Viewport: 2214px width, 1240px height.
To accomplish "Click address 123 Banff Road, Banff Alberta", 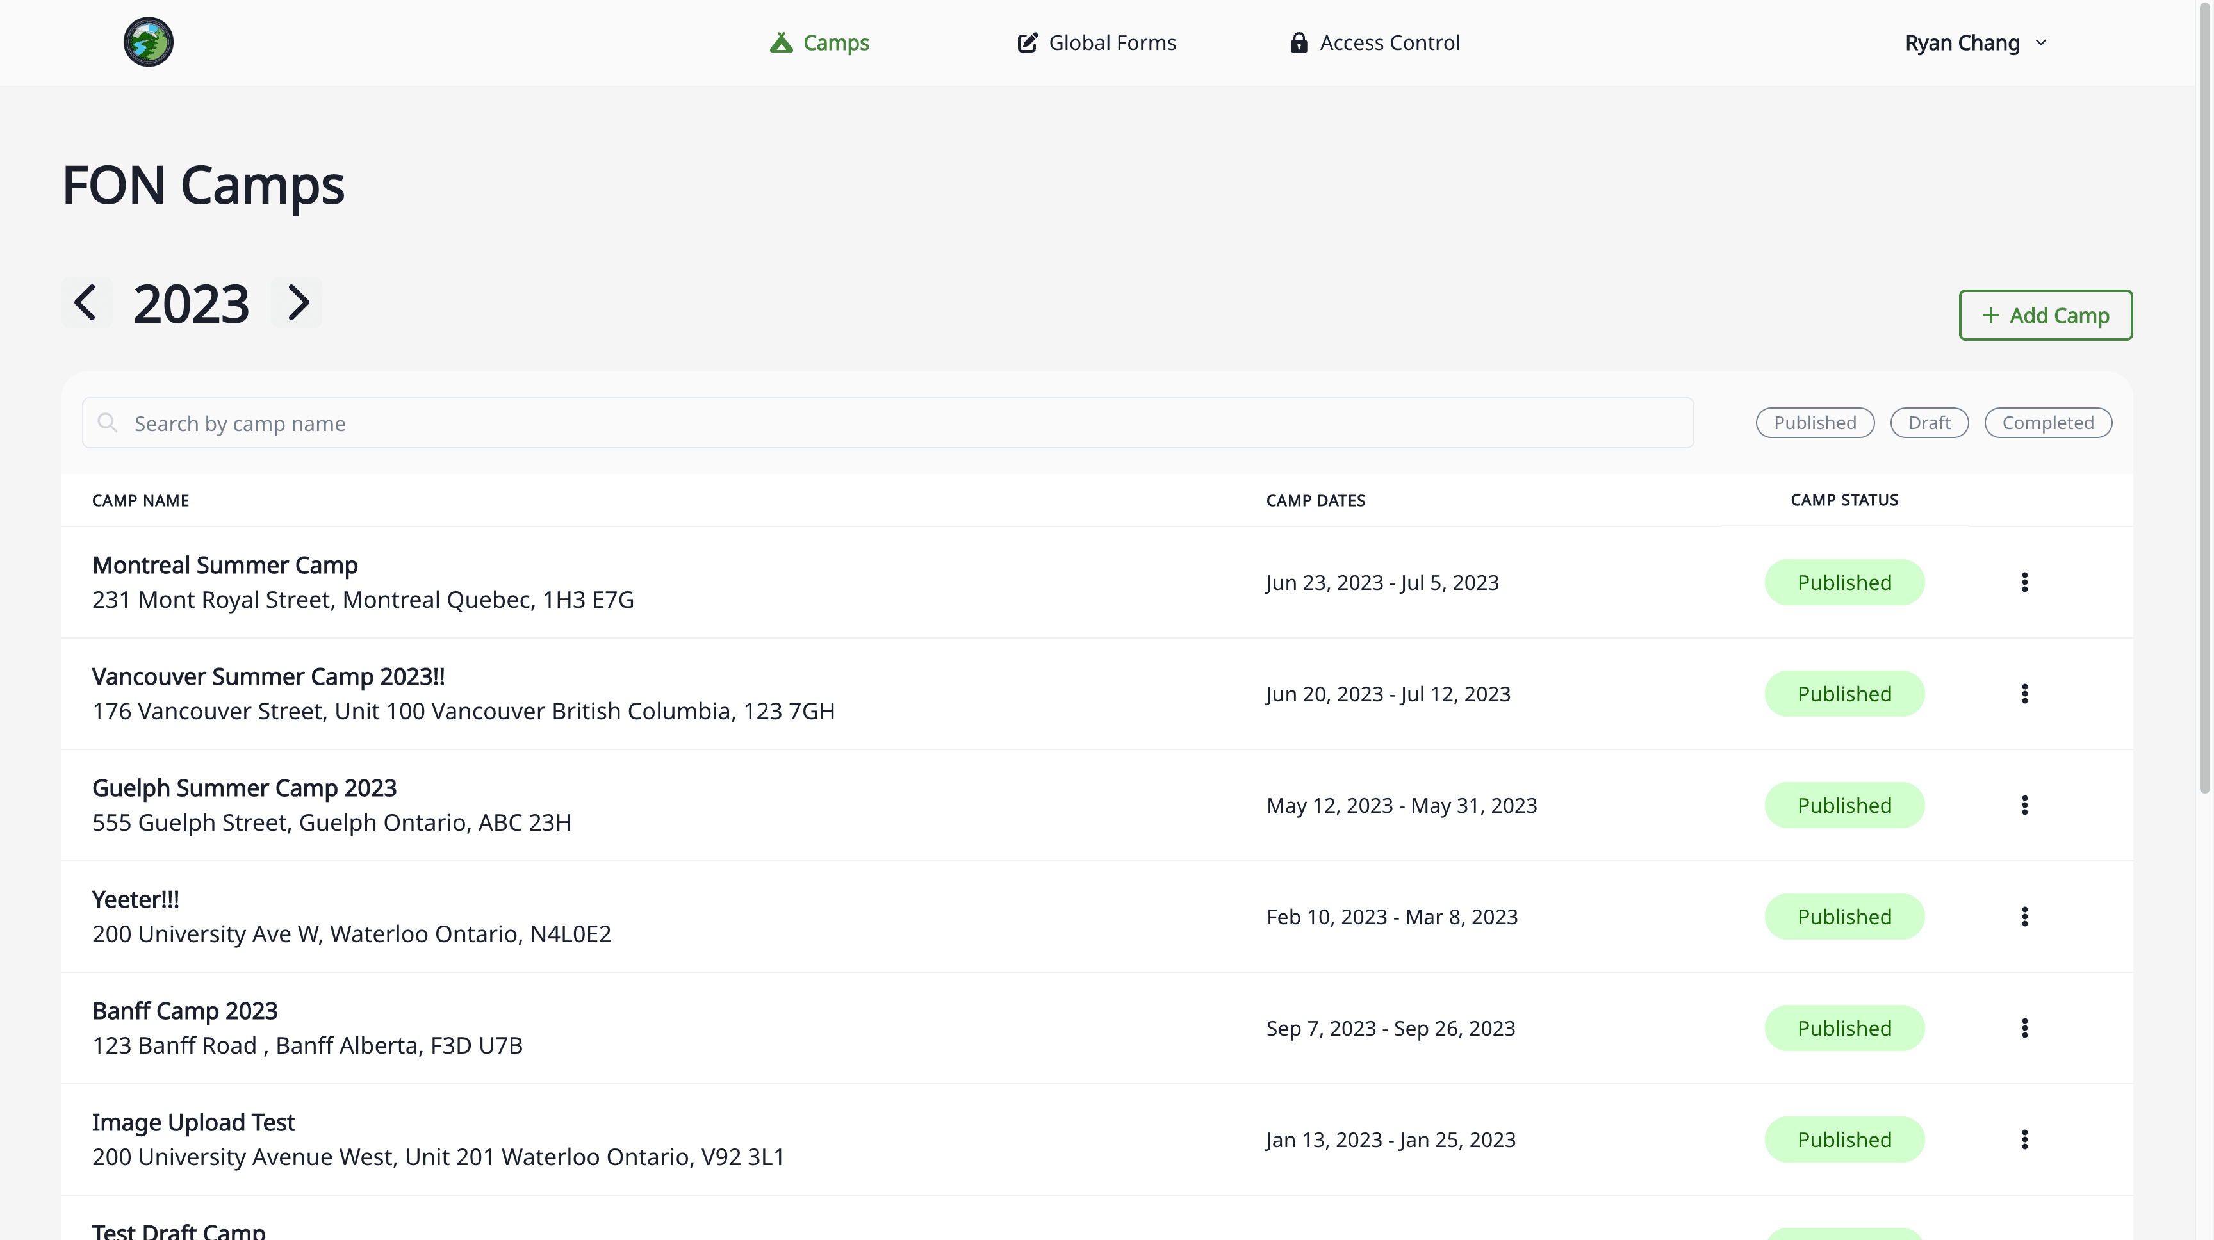I will click(307, 1046).
